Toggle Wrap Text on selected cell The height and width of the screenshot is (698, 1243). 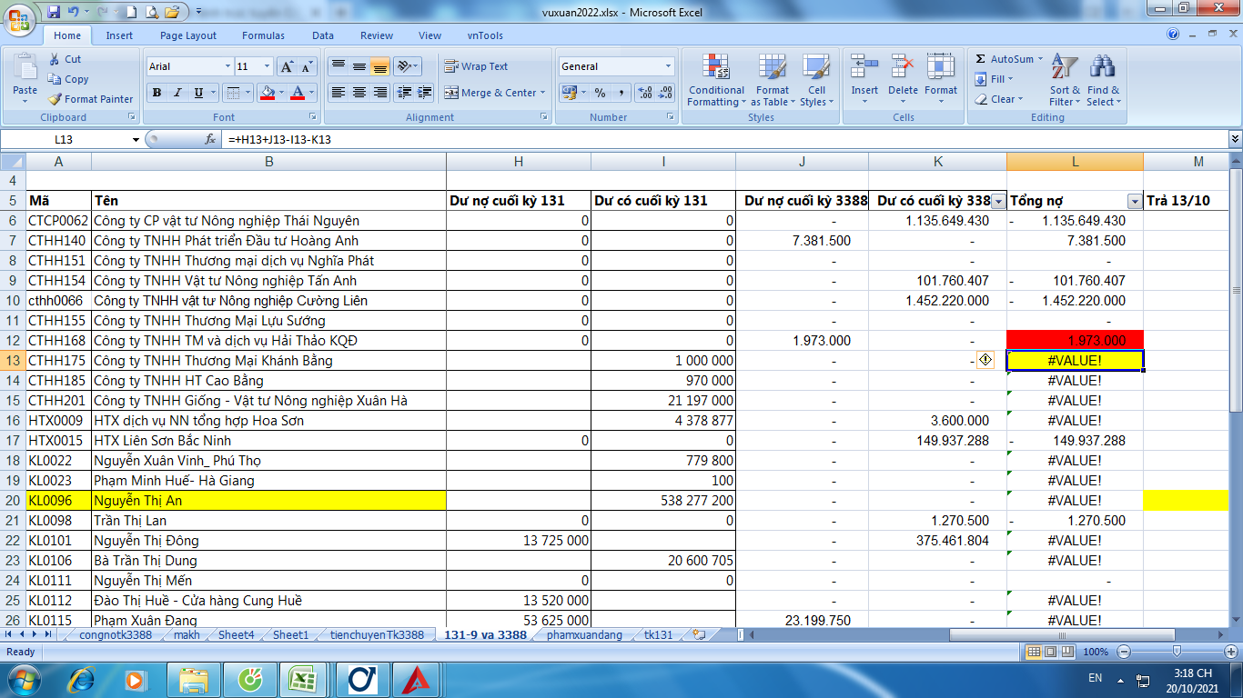476,66
